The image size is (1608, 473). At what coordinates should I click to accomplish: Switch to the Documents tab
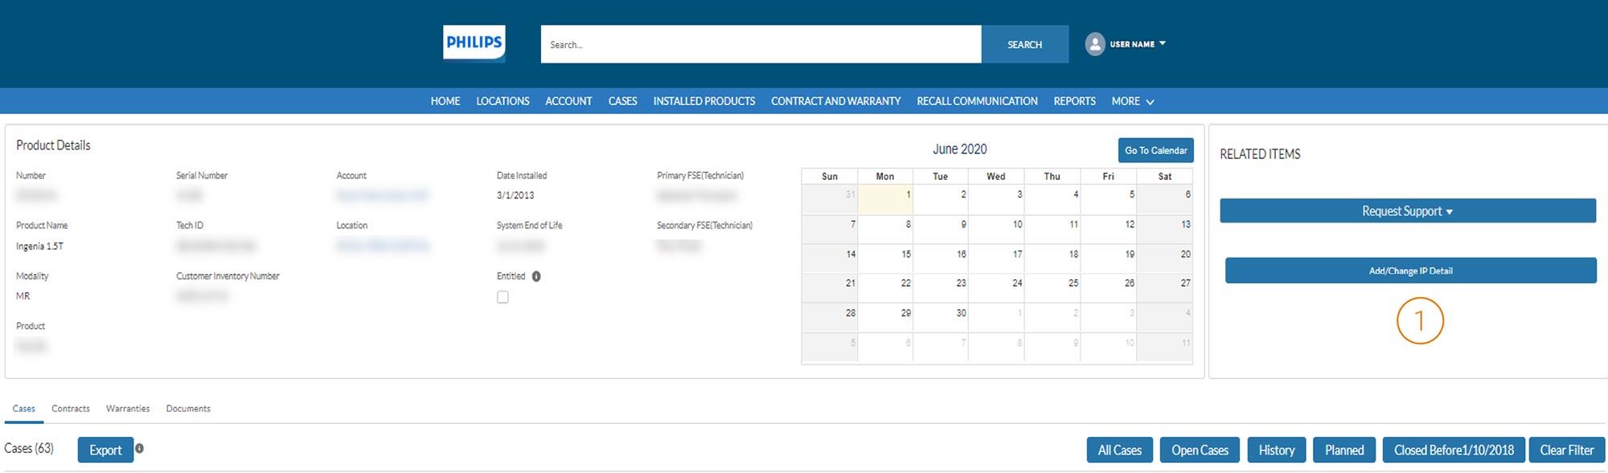[188, 409]
